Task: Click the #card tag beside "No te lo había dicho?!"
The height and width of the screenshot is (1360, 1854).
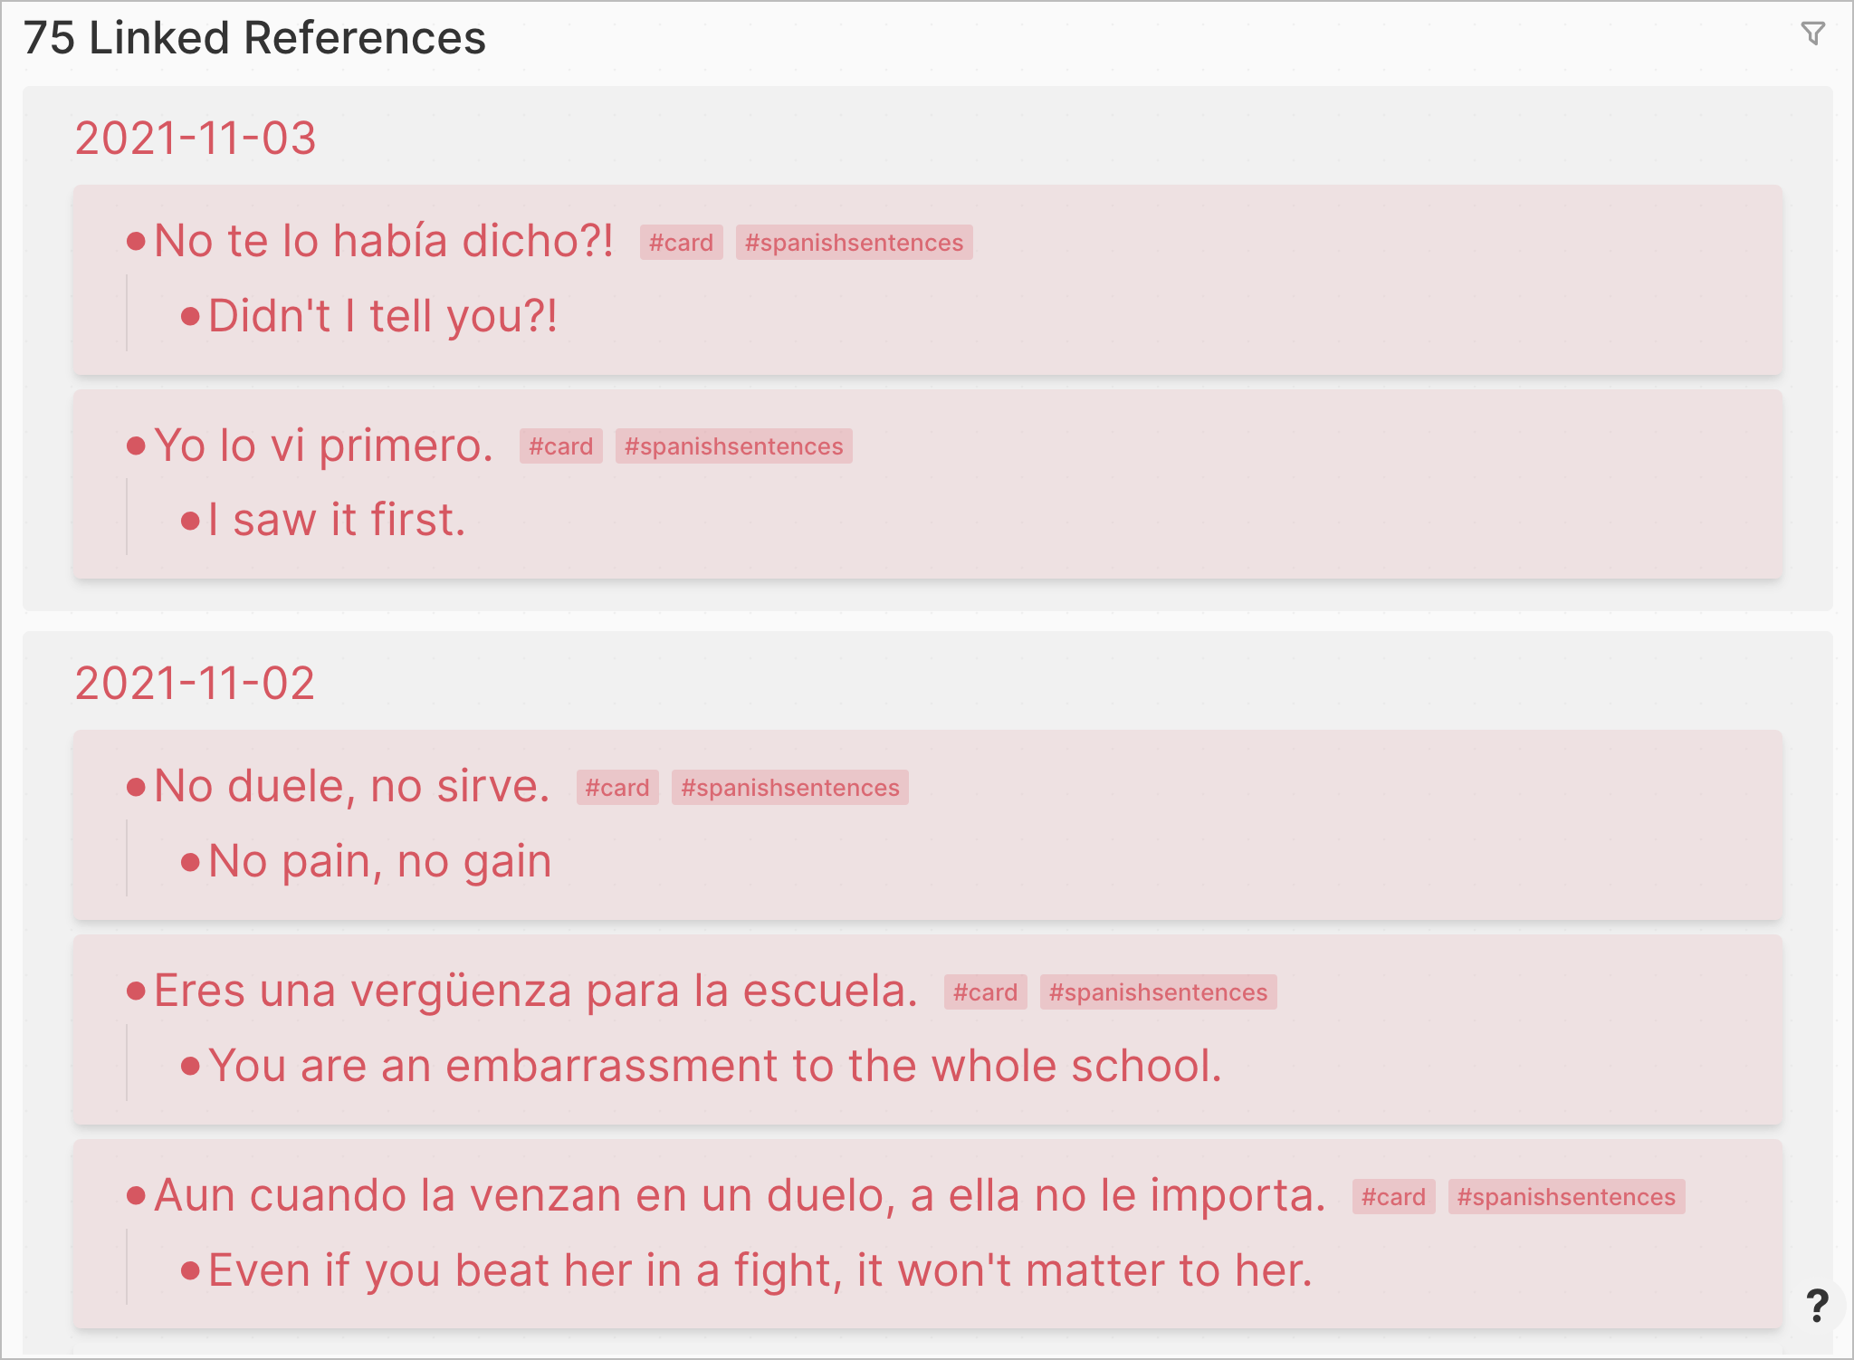Action: [682, 243]
